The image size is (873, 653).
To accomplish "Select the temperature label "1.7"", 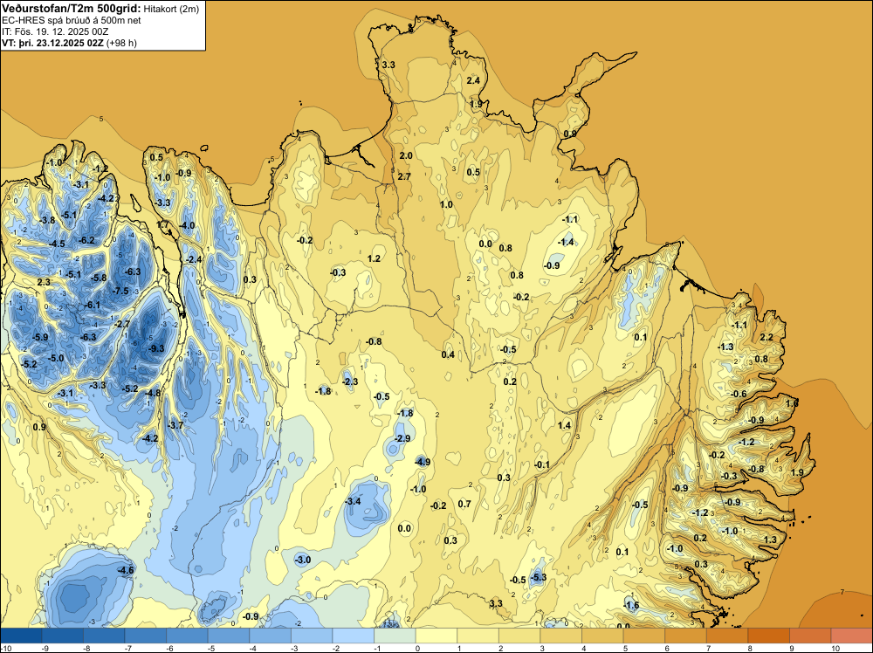I will point(163,225).
